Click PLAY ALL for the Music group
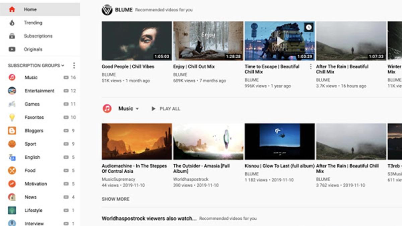The image size is (402, 226). click(x=166, y=108)
